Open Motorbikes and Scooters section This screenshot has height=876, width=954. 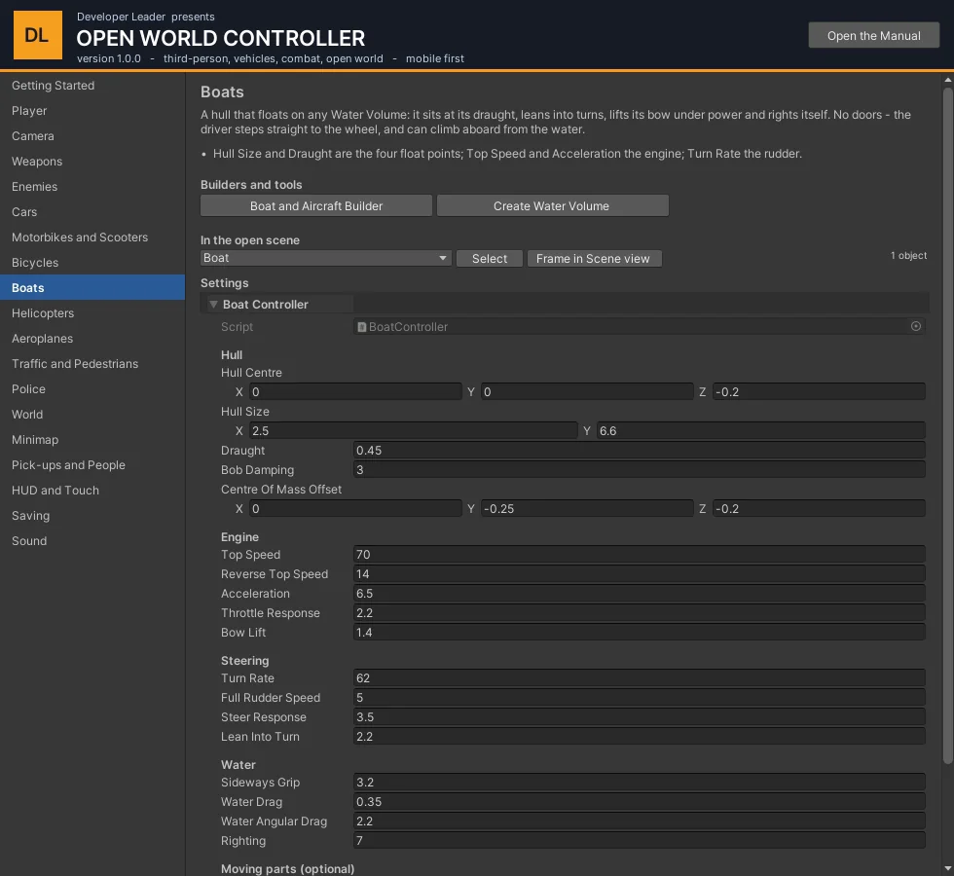coord(92,237)
